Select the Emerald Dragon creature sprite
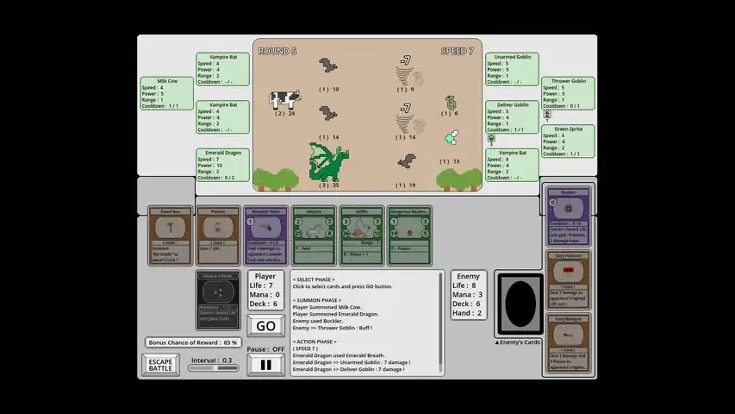The height and width of the screenshot is (414, 735). click(328, 162)
